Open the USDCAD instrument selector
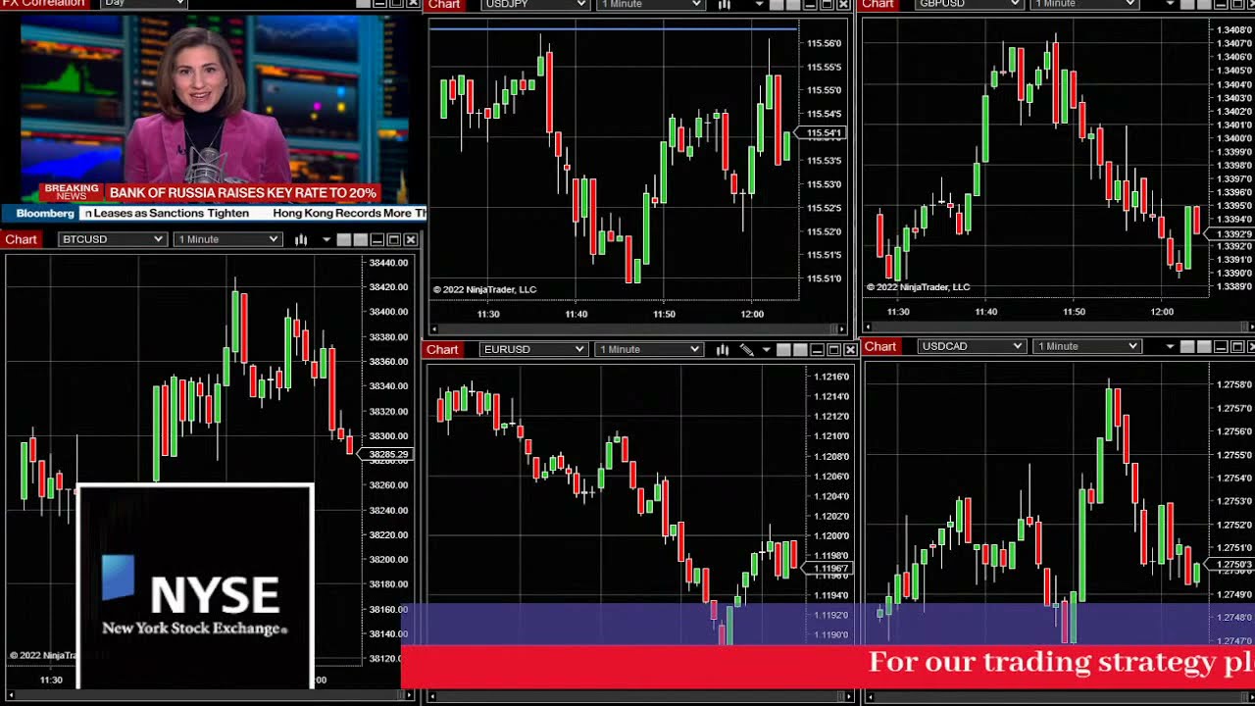This screenshot has height=706, width=1255. [972, 346]
